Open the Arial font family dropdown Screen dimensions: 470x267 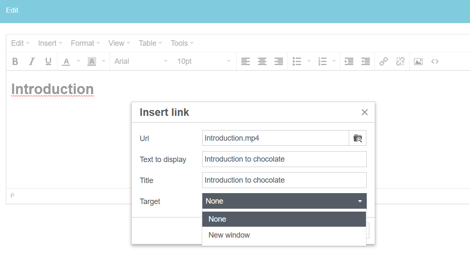click(x=141, y=61)
